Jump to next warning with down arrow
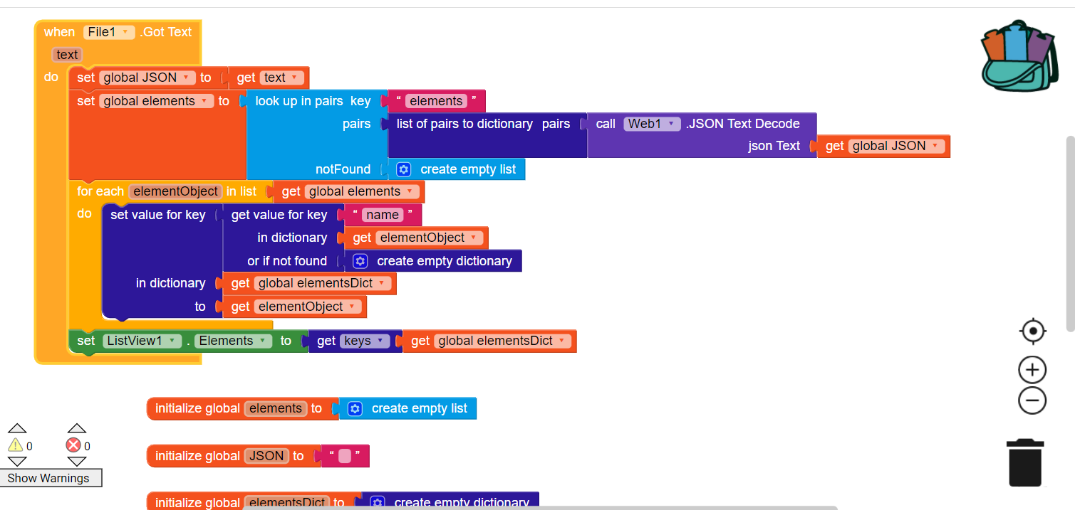Viewport: 1075px width, 510px height. pos(16,462)
